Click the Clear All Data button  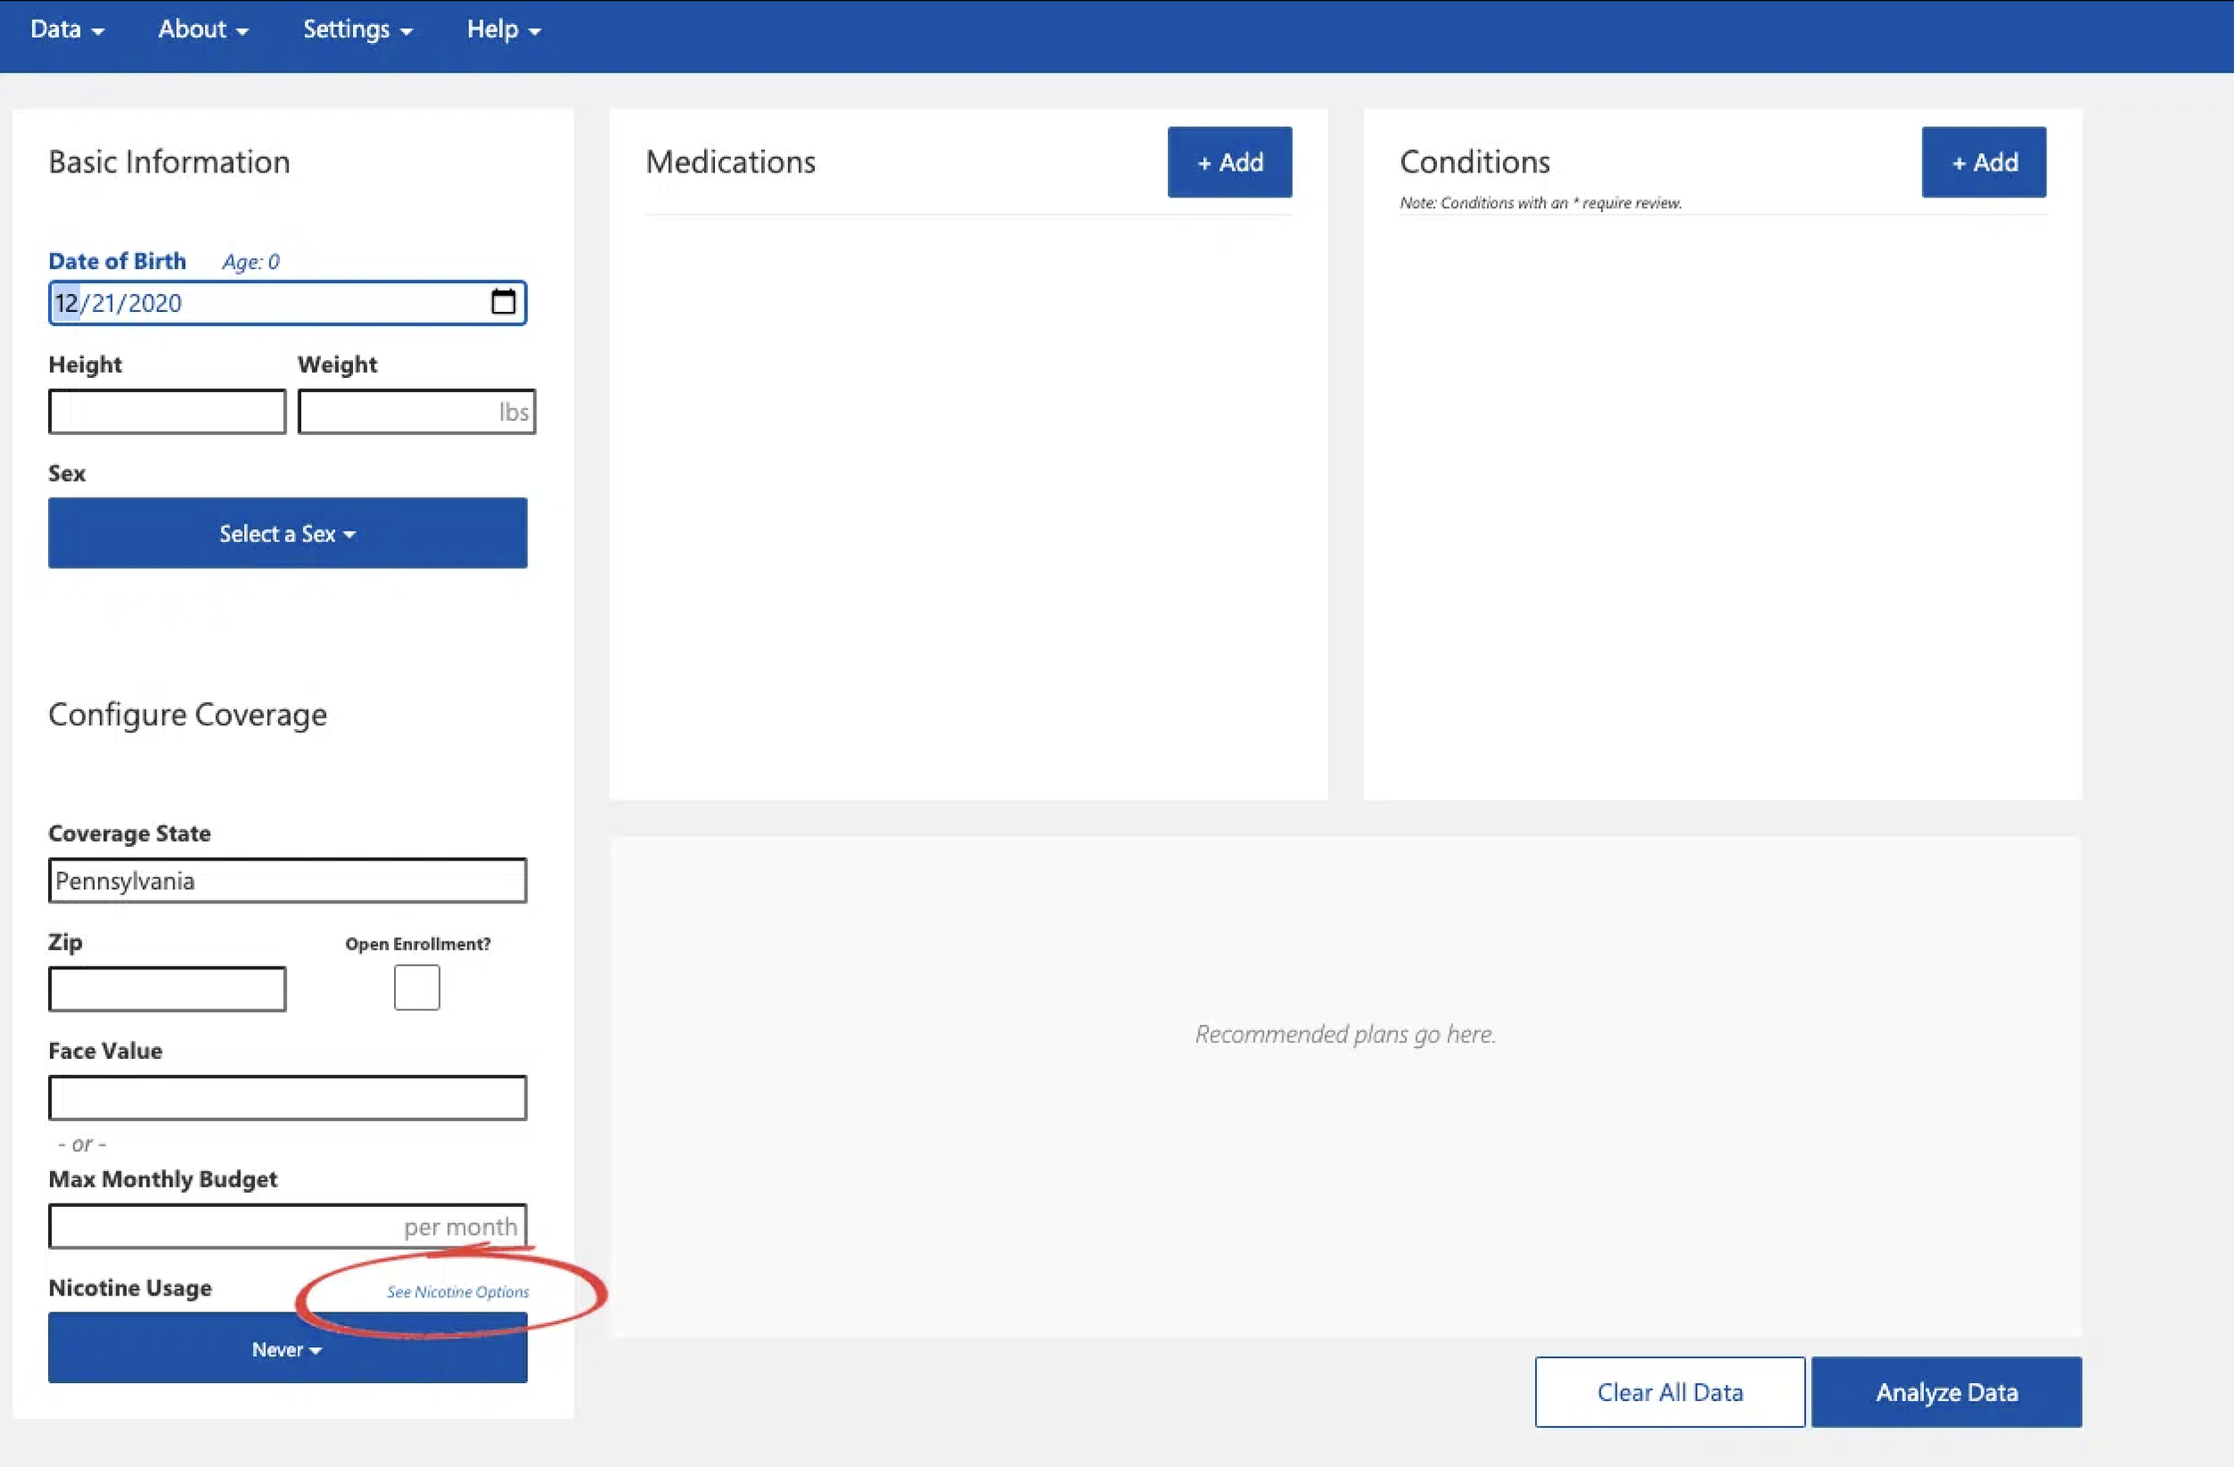point(1669,1392)
